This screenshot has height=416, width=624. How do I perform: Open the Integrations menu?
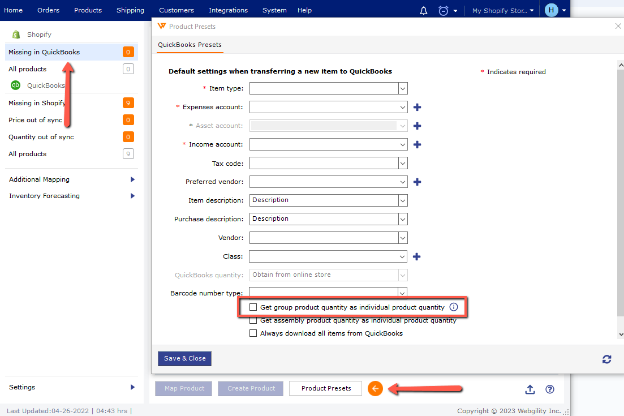click(228, 10)
